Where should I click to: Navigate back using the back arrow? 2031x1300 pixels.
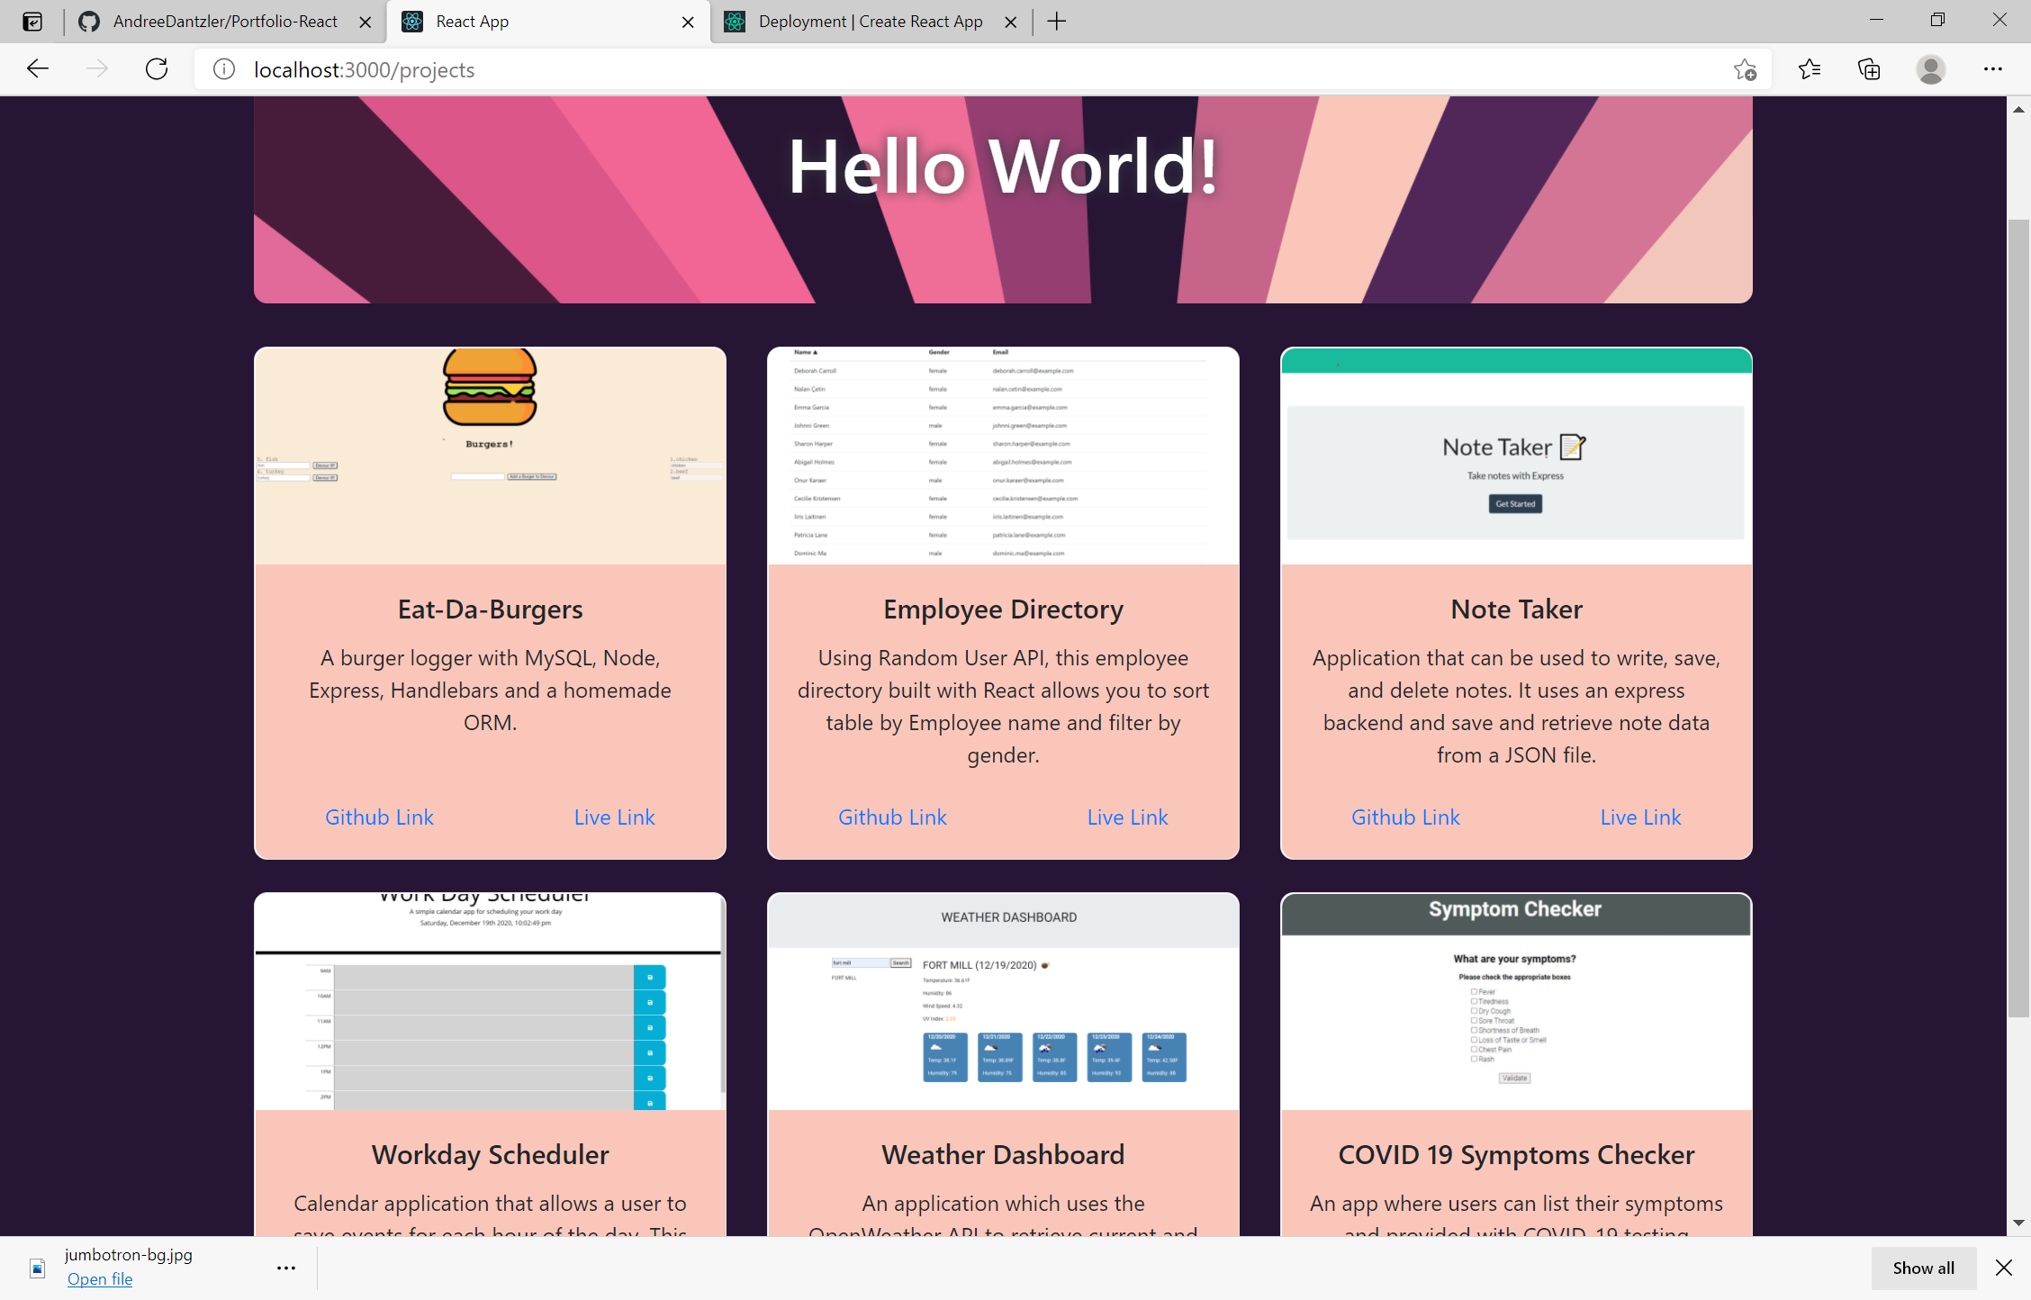coord(37,68)
